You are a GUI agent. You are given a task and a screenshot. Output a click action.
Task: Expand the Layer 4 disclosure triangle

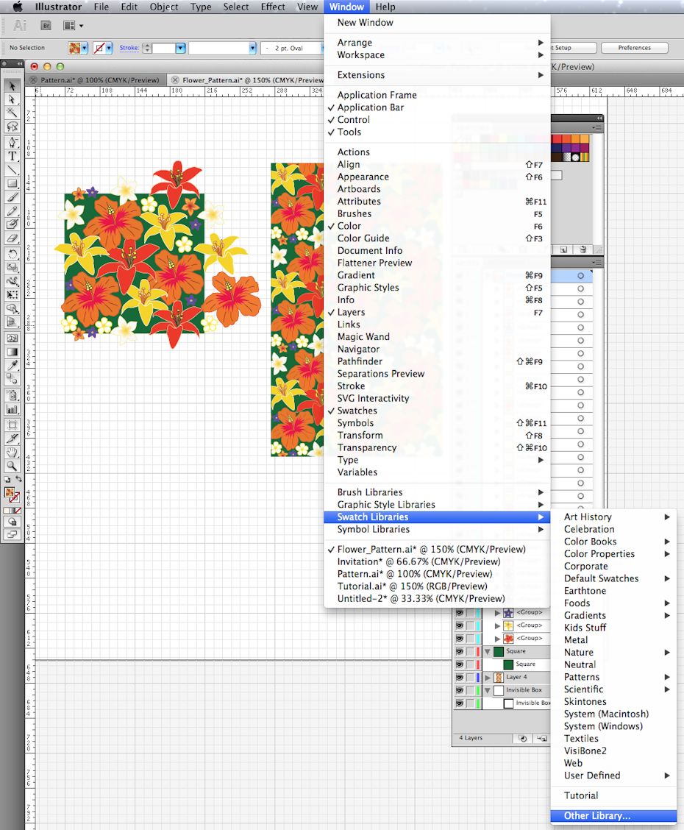tap(487, 678)
